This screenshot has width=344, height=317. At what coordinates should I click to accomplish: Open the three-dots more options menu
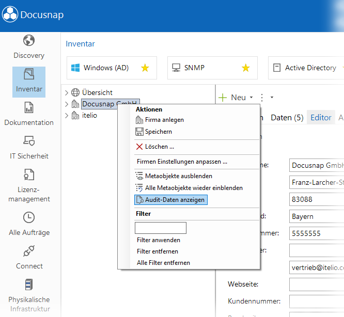tap(262, 98)
